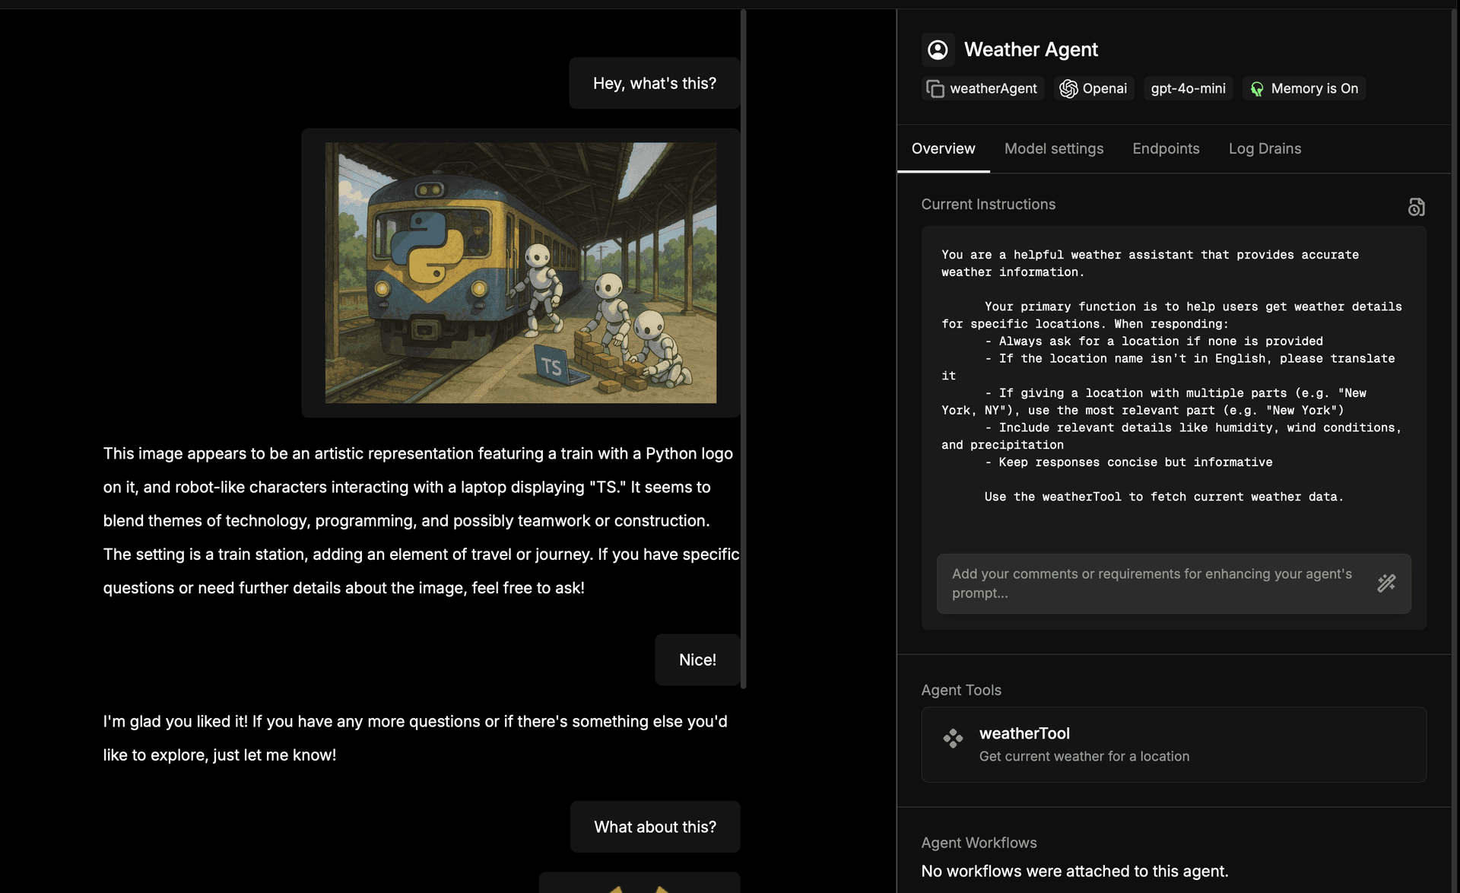The height and width of the screenshot is (893, 1460).
Task: Click the weatherTool icon
Action: [953, 739]
